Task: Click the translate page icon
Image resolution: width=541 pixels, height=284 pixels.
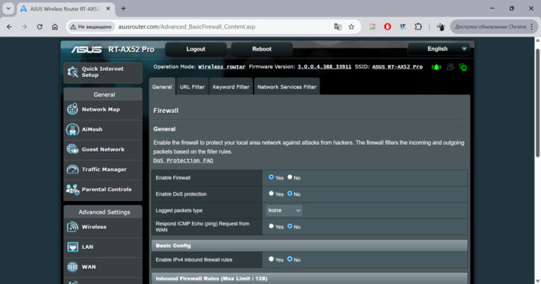Action: [x=337, y=26]
